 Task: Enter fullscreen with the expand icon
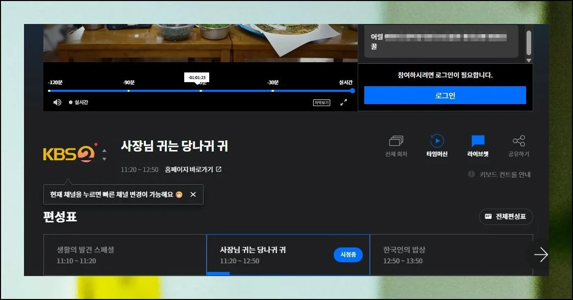click(x=344, y=103)
